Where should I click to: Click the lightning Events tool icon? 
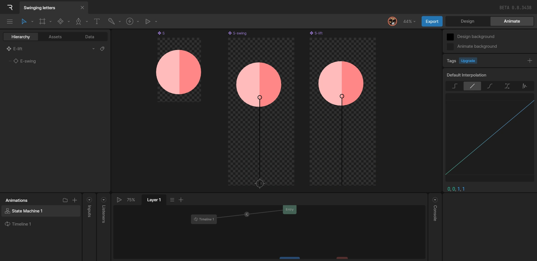[x=129, y=21]
